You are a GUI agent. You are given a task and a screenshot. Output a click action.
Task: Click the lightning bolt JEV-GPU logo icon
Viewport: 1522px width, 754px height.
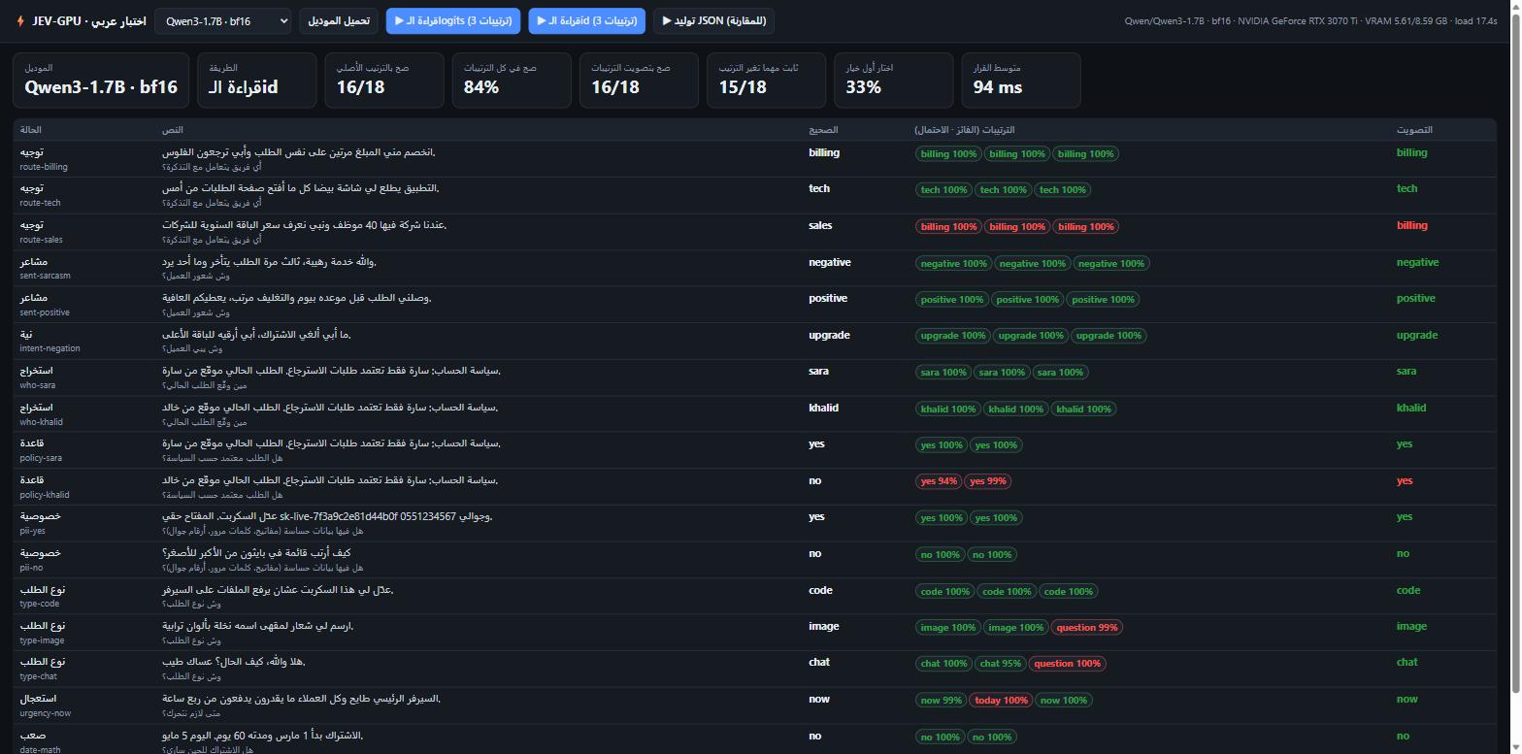click(20, 20)
